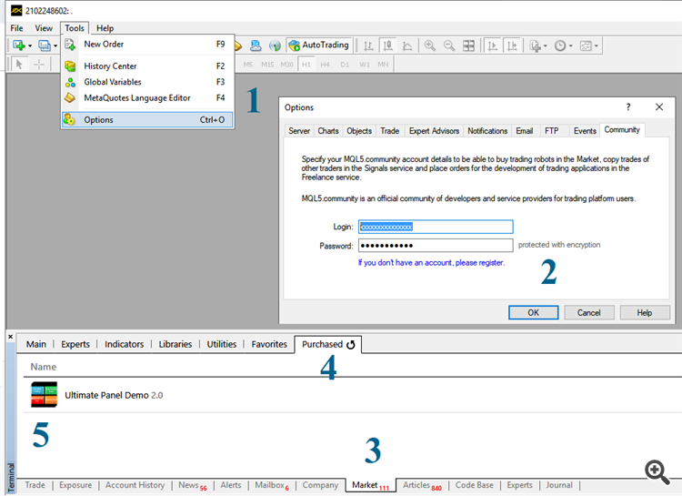682x496 pixels.
Task: Zoom out of the chart
Action: [x=449, y=46]
